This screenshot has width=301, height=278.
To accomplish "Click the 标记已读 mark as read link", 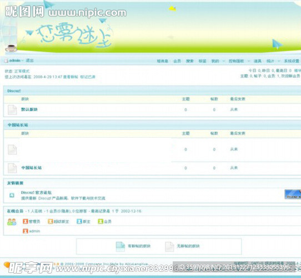I will (88, 77).
